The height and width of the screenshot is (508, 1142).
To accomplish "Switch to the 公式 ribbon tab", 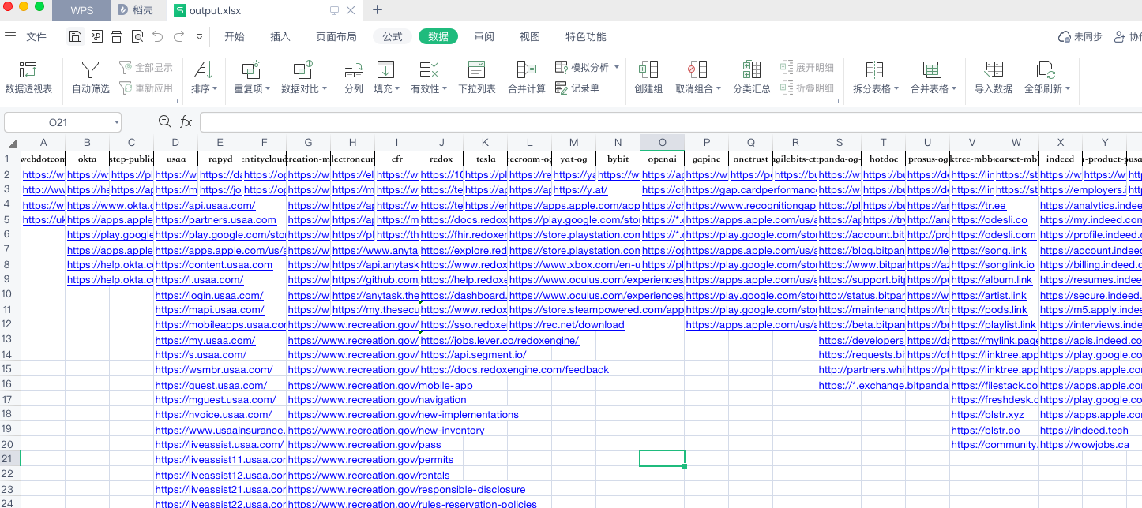I will coord(392,36).
